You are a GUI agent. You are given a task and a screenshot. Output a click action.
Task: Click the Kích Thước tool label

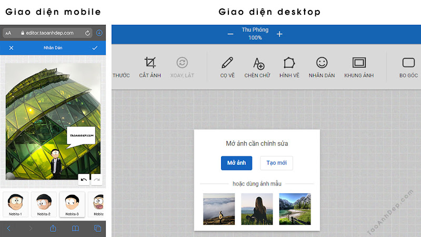tap(121, 75)
